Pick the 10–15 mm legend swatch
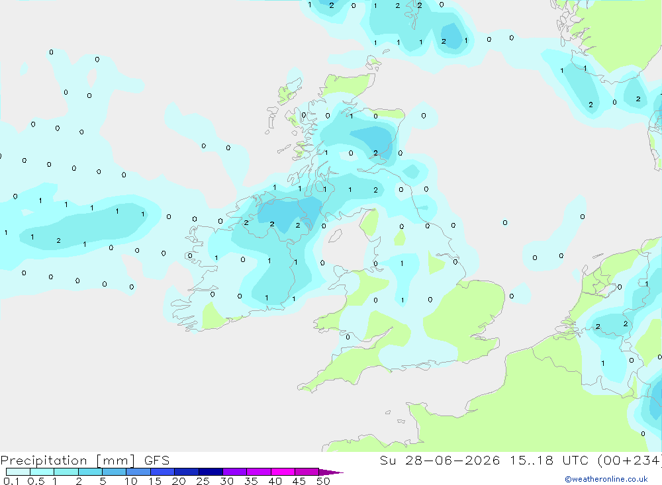Viewport: 662px width, 485px height. 138,472
